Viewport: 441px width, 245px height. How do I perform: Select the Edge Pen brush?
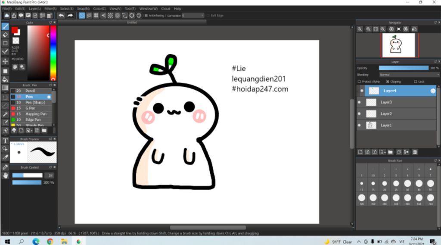[31, 119]
